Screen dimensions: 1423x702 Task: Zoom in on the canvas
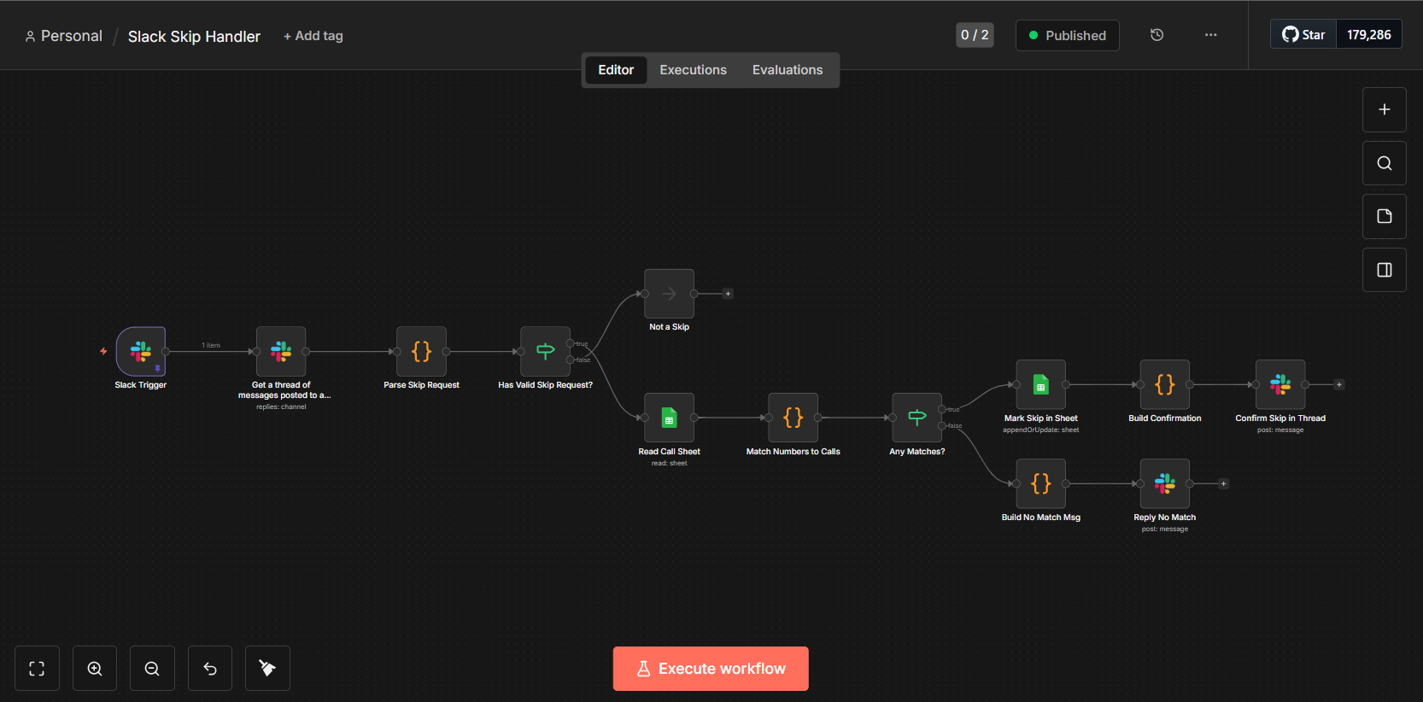(95, 669)
